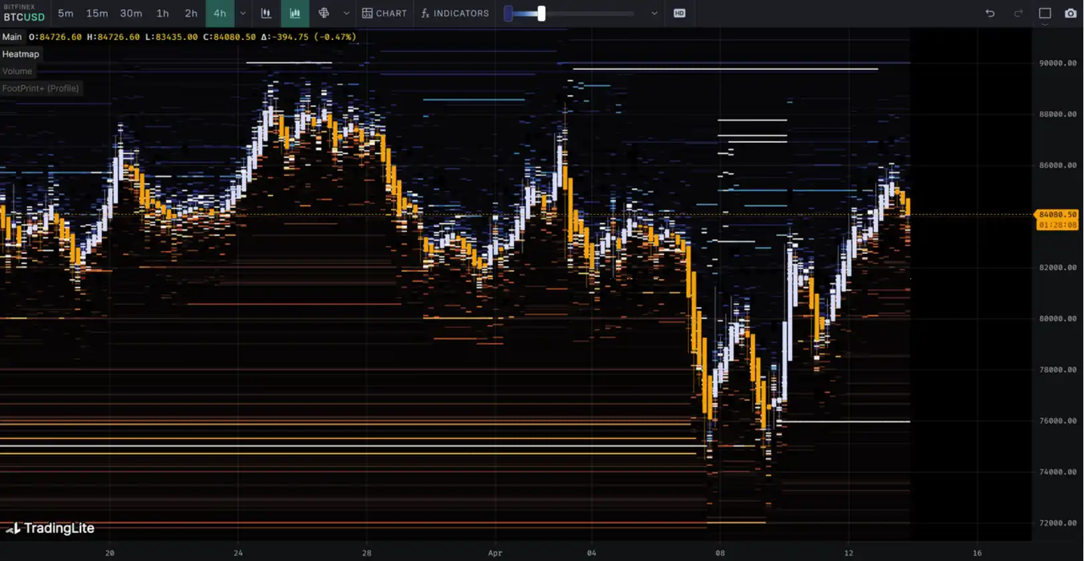Activate the highlighted volume candles chart icon

click(295, 13)
